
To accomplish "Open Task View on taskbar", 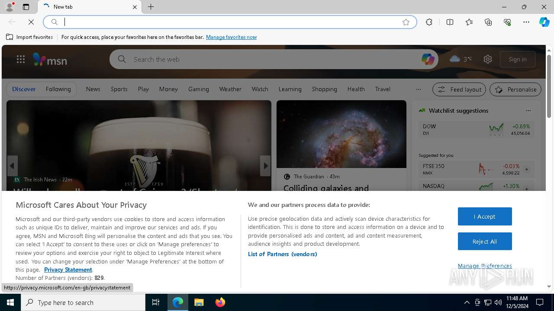I will 156,302.
